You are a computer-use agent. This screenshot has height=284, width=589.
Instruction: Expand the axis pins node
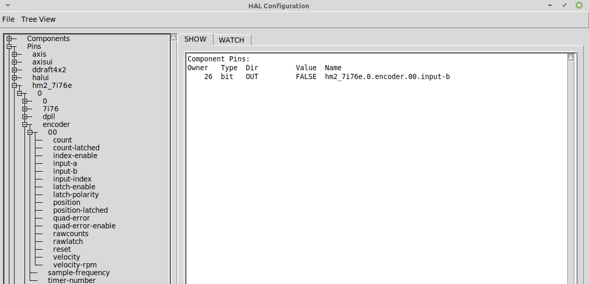tap(15, 55)
